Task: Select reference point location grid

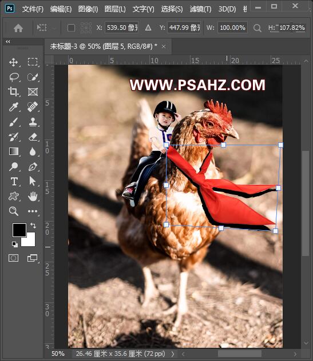Action: click(x=86, y=28)
